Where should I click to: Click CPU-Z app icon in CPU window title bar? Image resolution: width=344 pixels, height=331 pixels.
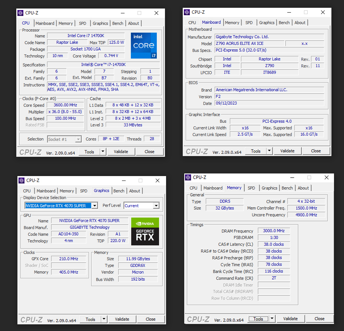coord(20,13)
